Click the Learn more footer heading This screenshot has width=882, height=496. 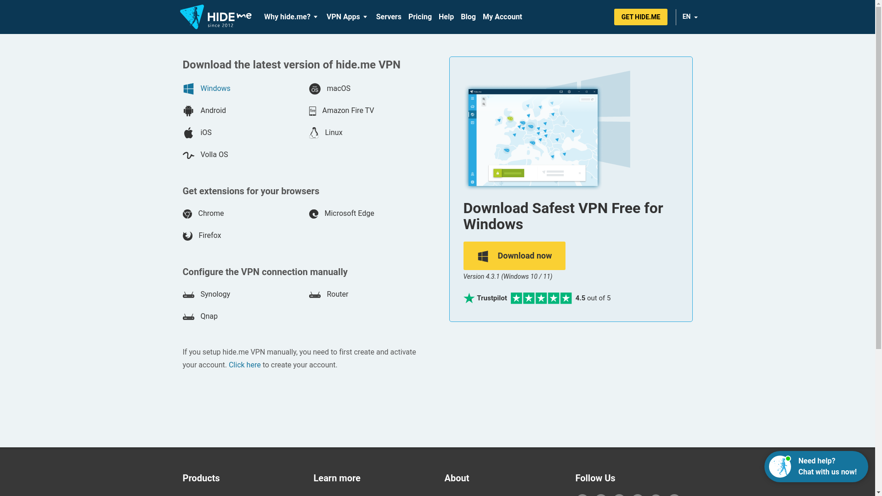click(x=337, y=478)
